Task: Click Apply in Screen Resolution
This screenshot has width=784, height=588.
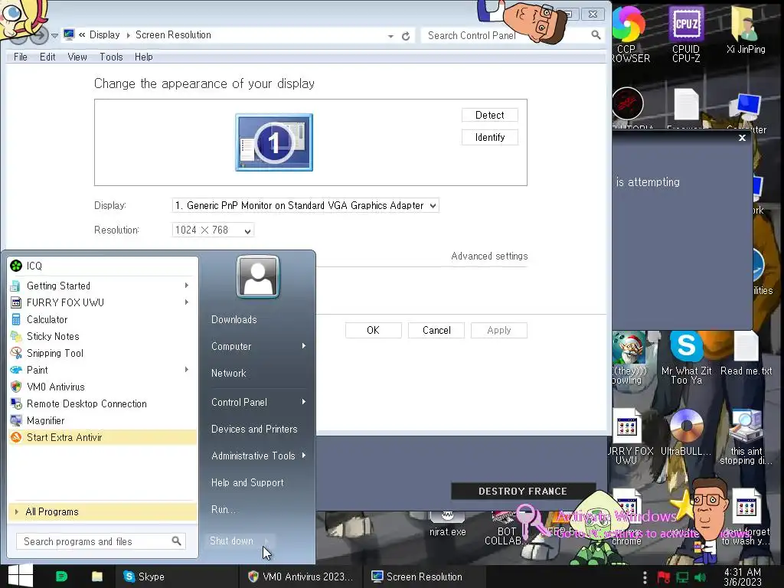Action: click(499, 331)
